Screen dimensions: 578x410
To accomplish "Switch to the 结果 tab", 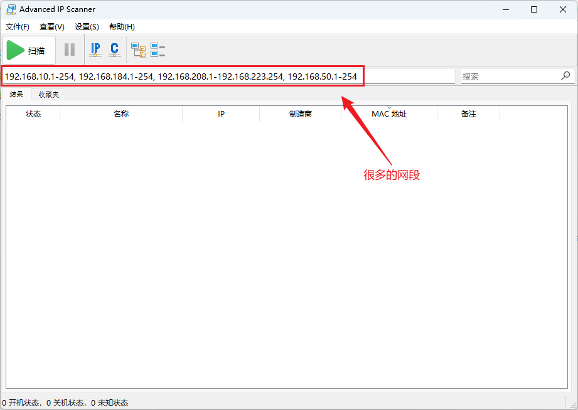I will pos(16,94).
